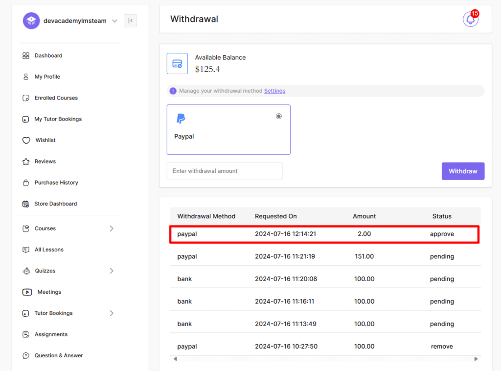Click the Dashboard grid icon
Viewport: 501px width, 371px height.
26,56
